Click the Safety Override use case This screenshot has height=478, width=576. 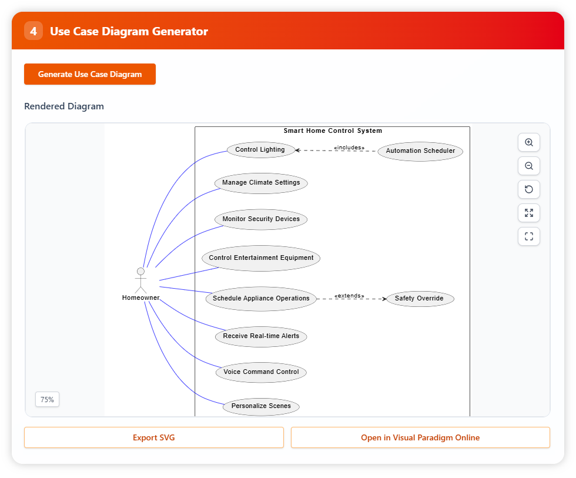419,299
